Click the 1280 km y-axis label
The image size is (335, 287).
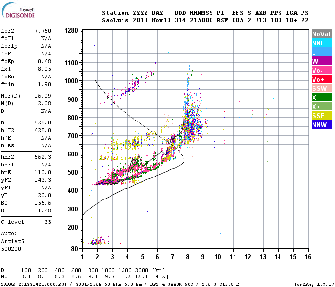(71, 30)
